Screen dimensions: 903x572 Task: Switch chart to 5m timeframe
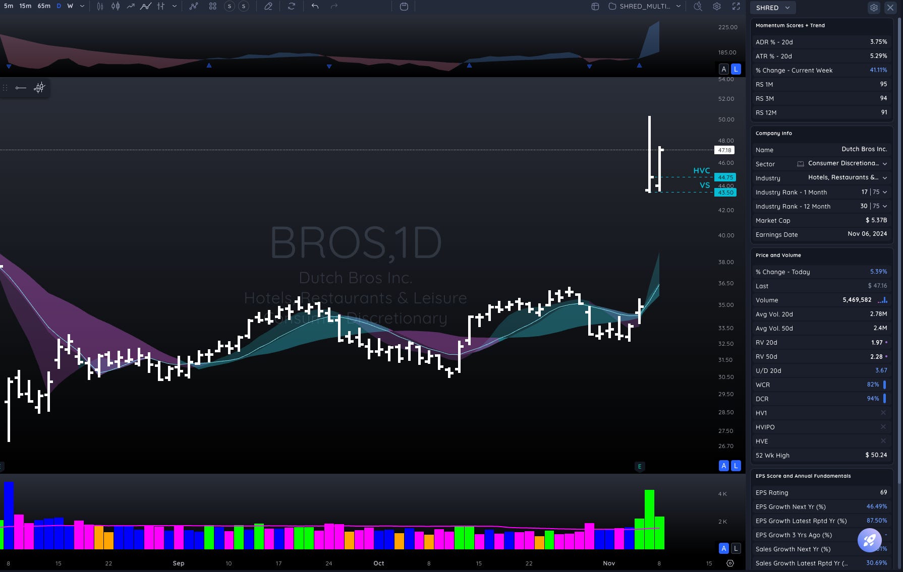(9, 6)
